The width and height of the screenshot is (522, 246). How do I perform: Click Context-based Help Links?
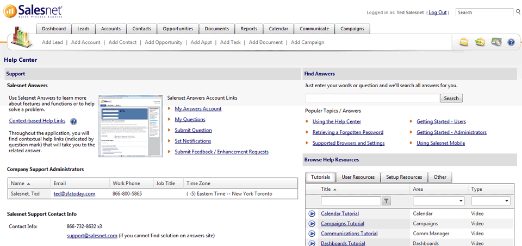click(x=38, y=121)
